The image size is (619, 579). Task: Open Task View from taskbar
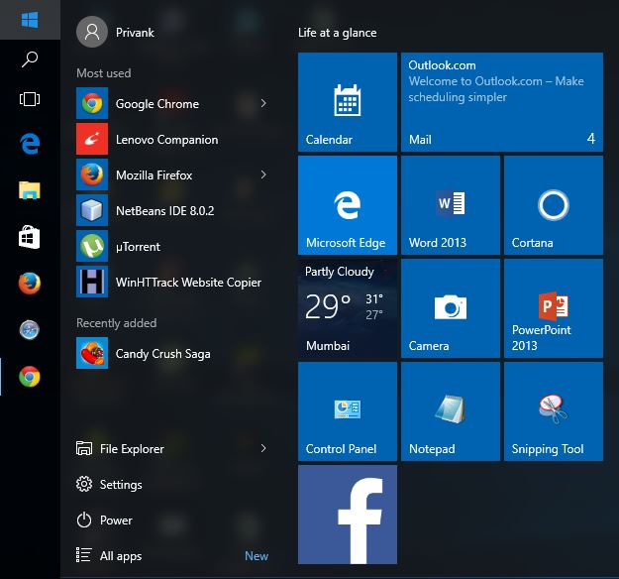(x=30, y=99)
